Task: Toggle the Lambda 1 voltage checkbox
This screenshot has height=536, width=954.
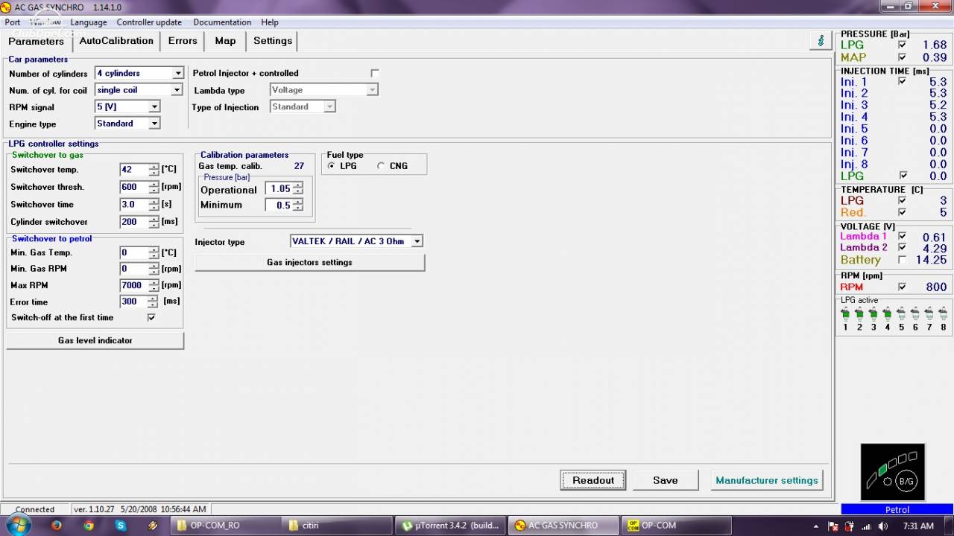Action: pyautogui.click(x=902, y=236)
